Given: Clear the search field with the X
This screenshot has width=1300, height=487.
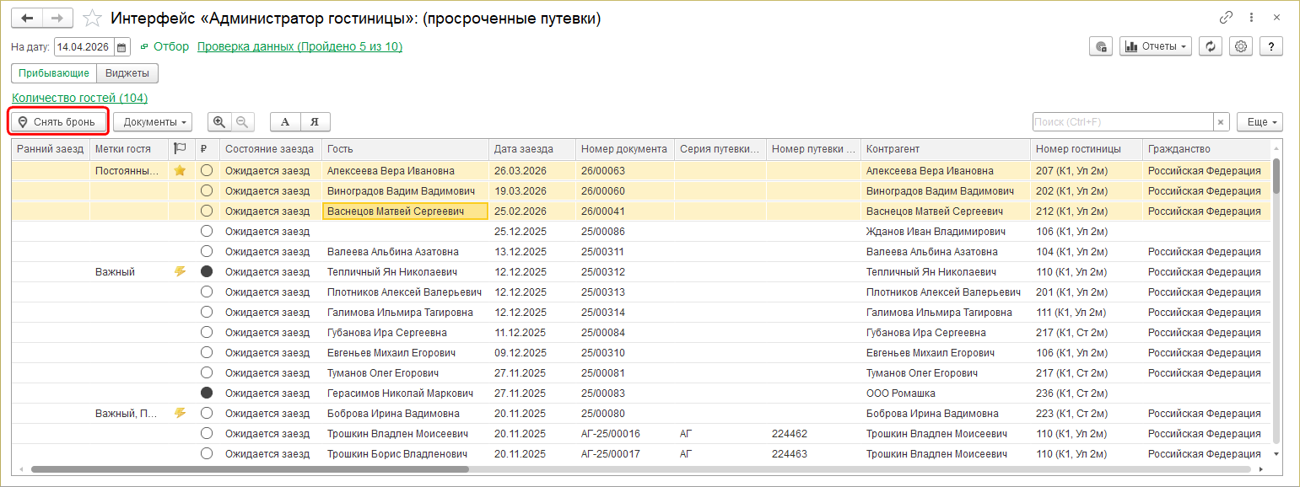Looking at the screenshot, I should click(1221, 122).
